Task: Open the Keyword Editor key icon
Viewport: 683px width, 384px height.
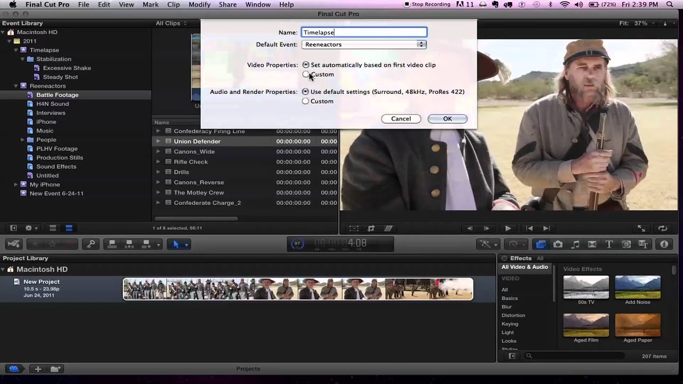Action: (x=91, y=244)
